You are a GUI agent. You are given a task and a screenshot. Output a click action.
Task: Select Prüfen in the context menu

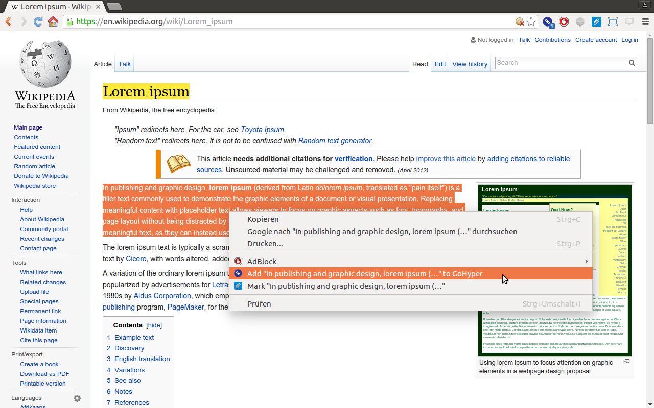pos(410,304)
